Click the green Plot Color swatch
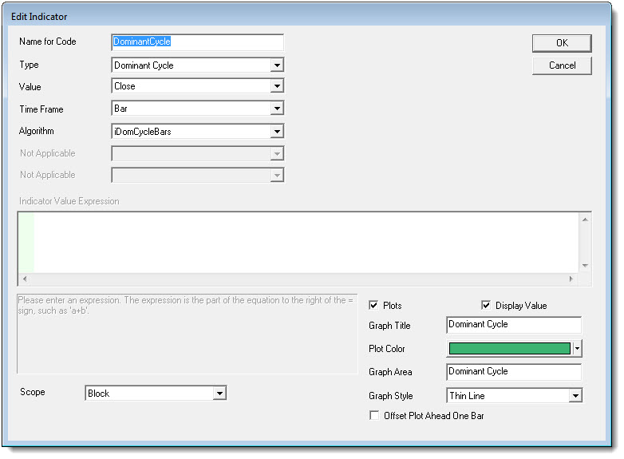624x459 pixels. coord(510,349)
